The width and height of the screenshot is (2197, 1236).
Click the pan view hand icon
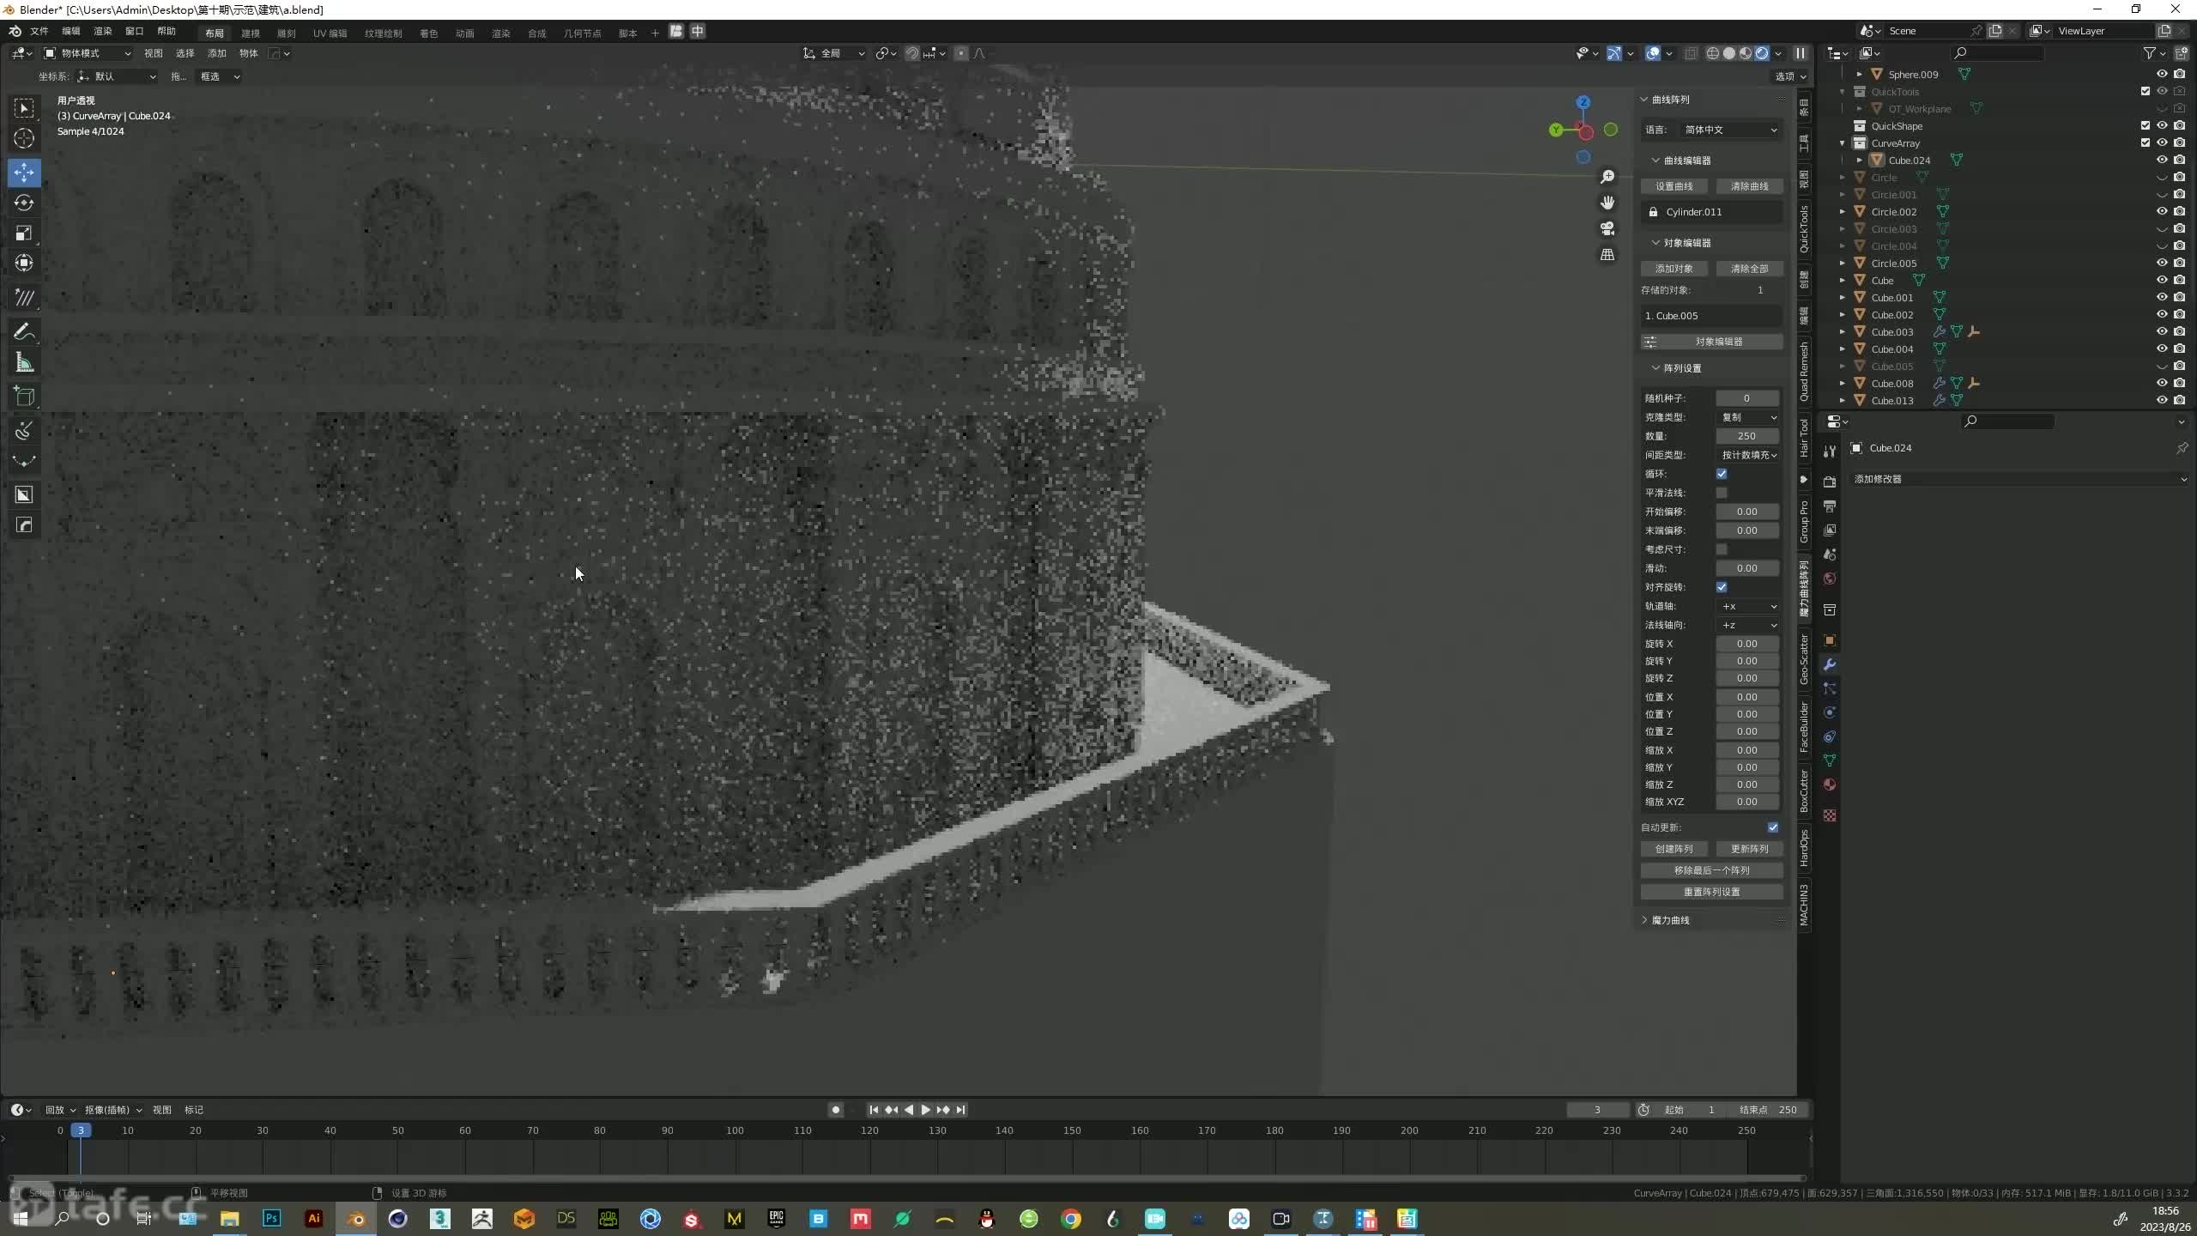1607,203
